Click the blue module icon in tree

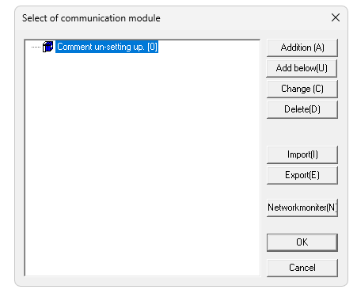coord(47,47)
